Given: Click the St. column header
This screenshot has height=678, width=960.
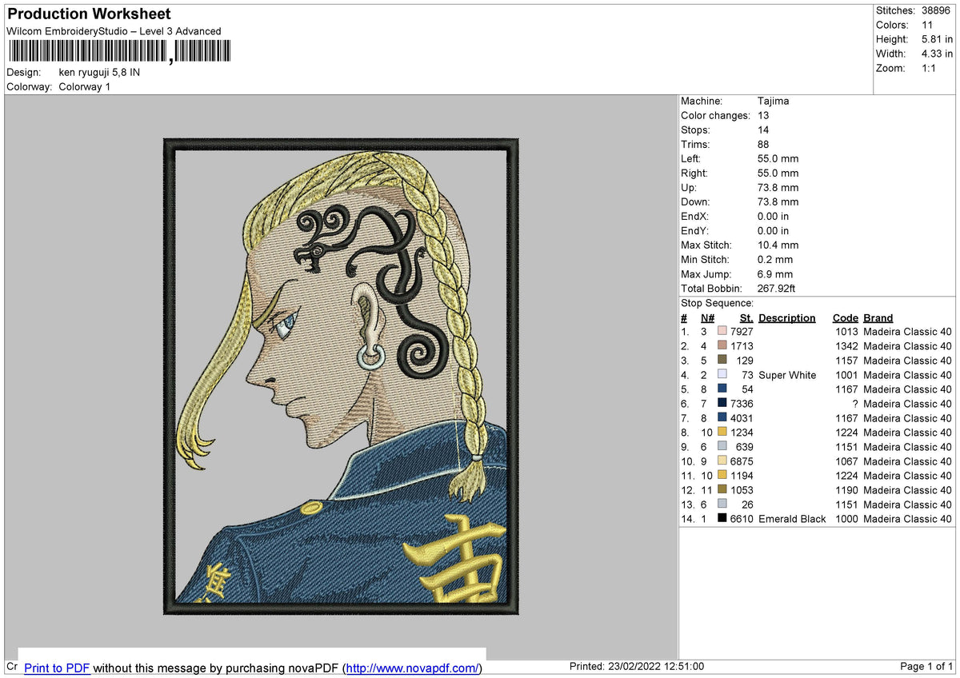Looking at the screenshot, I should [746, 317].
